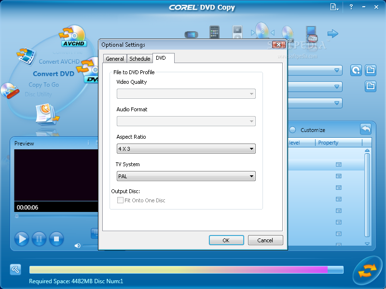Viewport: 386px width, 289px height.
Task: Click the seventh property list icon
Action: point(339,234)
